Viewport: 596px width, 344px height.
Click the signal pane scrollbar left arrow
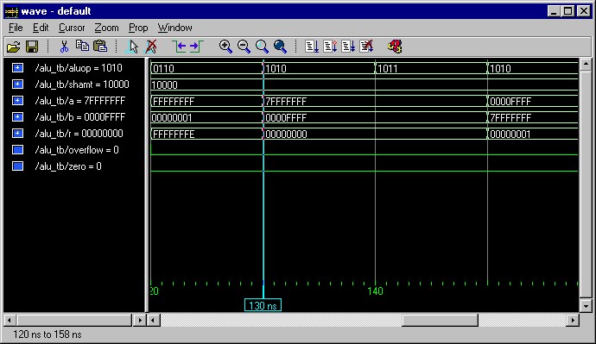10,321
